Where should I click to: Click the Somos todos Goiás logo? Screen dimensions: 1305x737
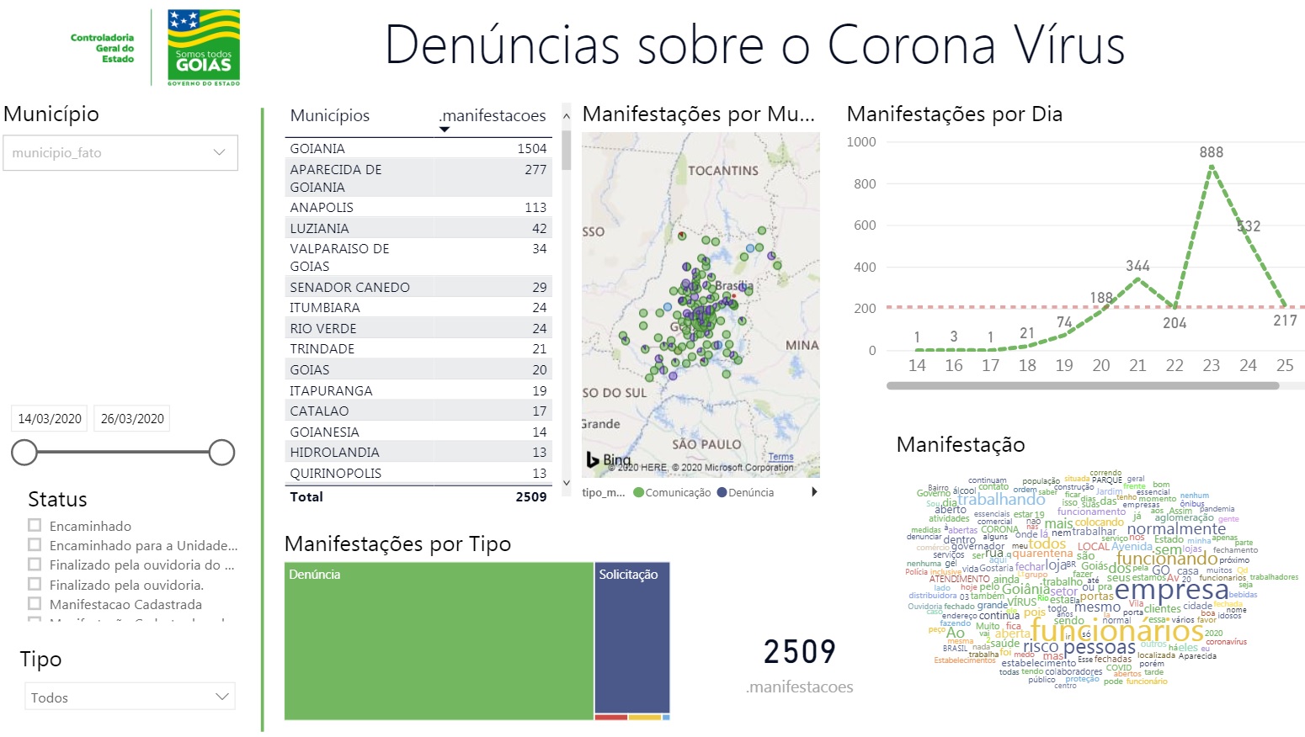[x=204, y=47]
